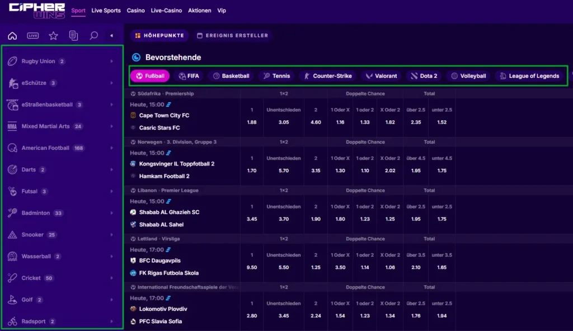The image size is (573, 331).
Task: Select 1 Oder X odds 3.50 for Daugavpils
Action: [340, 267]
